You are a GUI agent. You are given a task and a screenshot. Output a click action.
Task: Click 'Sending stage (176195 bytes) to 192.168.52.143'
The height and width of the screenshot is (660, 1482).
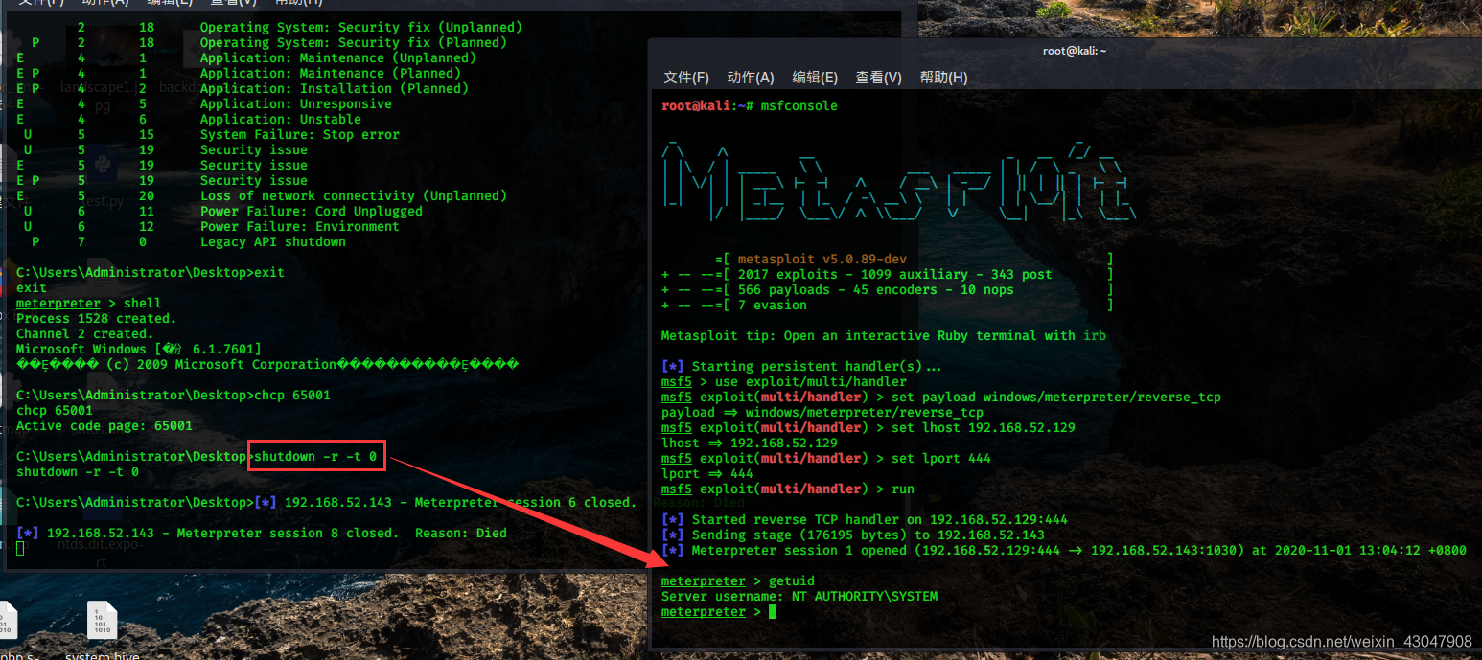(852, 535)
